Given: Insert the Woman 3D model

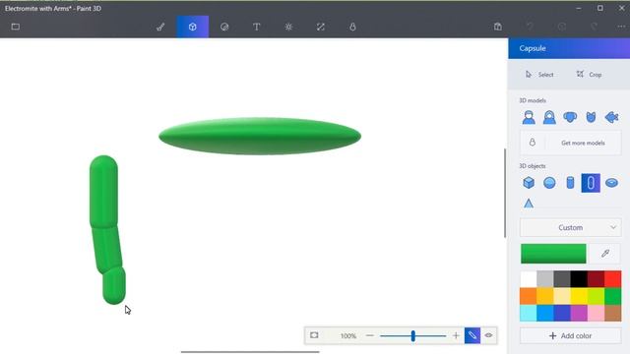Looking at the screenshot, I should (x=549, y=117).
